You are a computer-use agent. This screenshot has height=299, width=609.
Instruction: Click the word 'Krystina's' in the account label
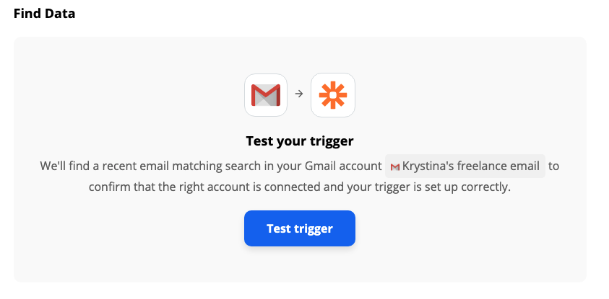click(428, 166)
